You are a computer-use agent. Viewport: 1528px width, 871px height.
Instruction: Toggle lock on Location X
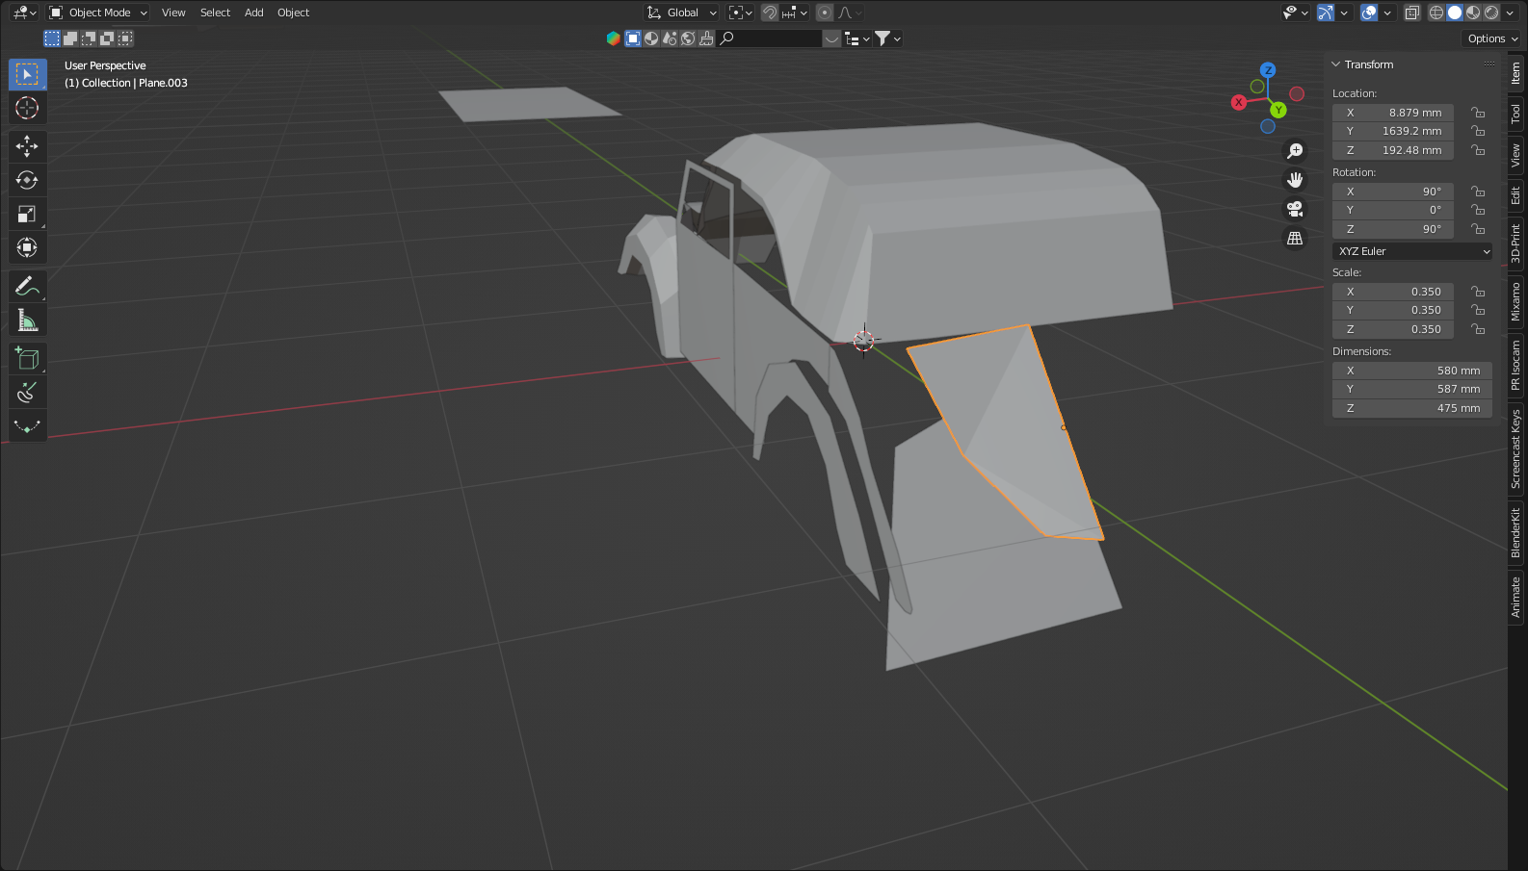click(1478, 113)
